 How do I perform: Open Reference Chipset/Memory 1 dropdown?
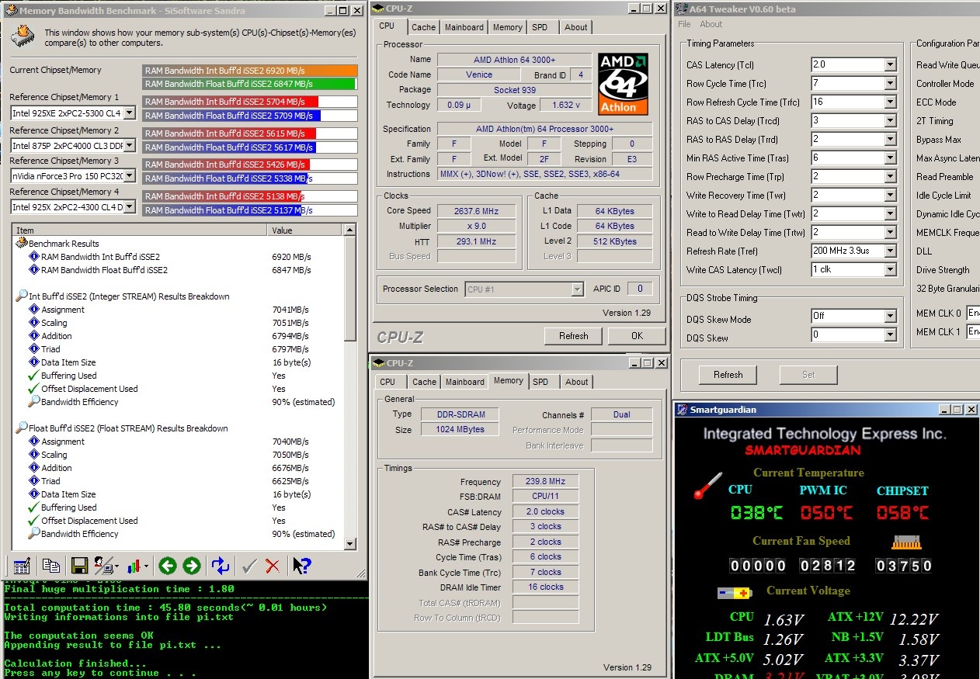[x=130, y=113]
